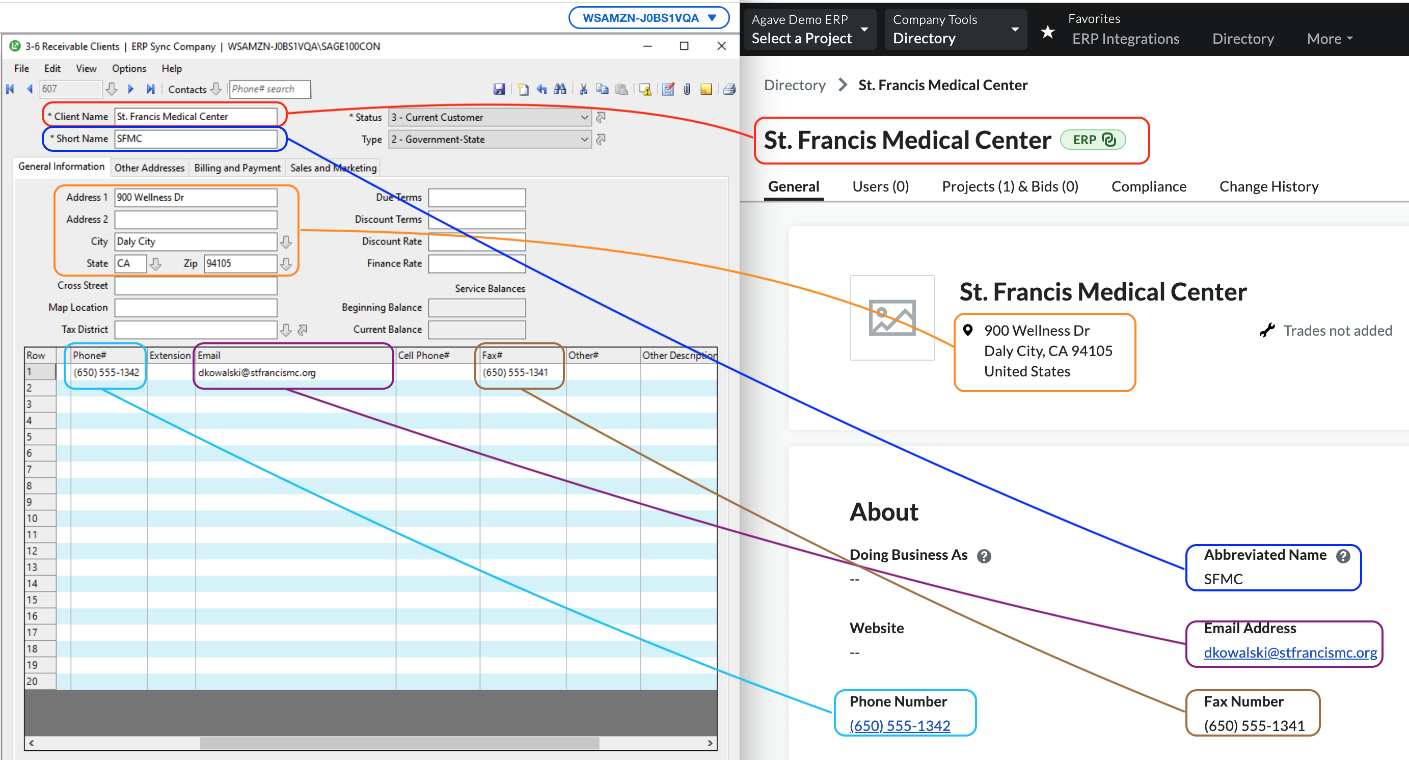The image size is (1409, 760).
Task: Click the Favorites star icon in Procore header
Action: click(x=1047, y=32)
